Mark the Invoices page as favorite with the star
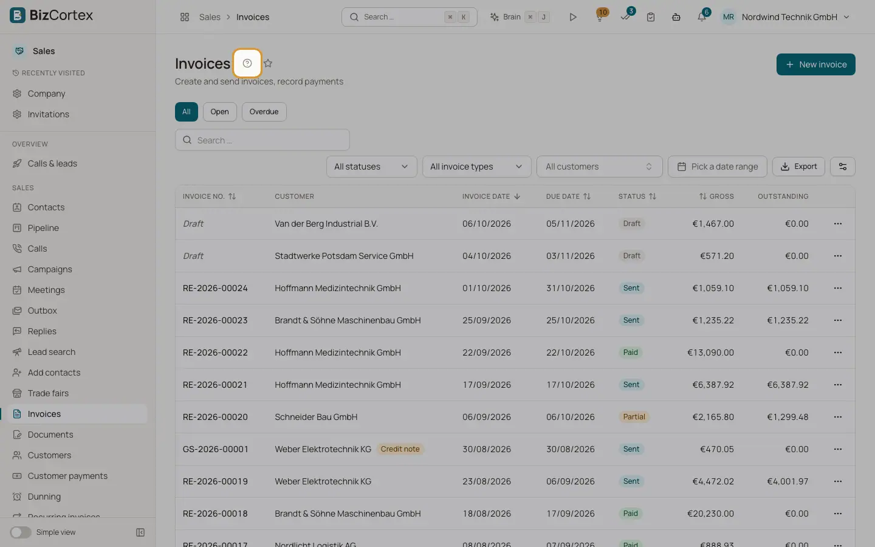 click(268, 63)
